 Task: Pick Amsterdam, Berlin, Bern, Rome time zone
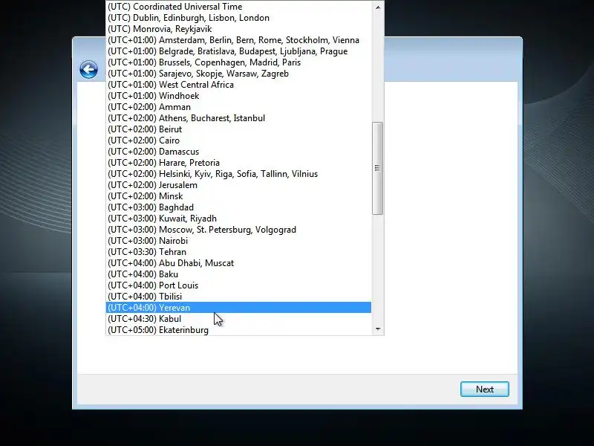click(238, 40)
